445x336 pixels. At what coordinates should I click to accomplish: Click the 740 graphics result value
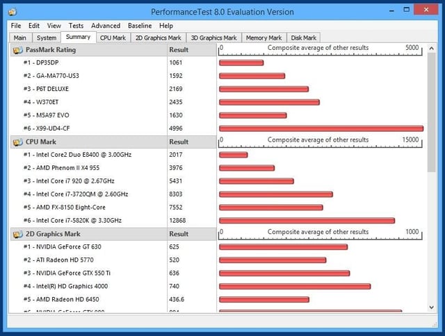(x=174, y=286)
